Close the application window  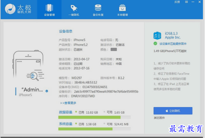coord(199,2)
